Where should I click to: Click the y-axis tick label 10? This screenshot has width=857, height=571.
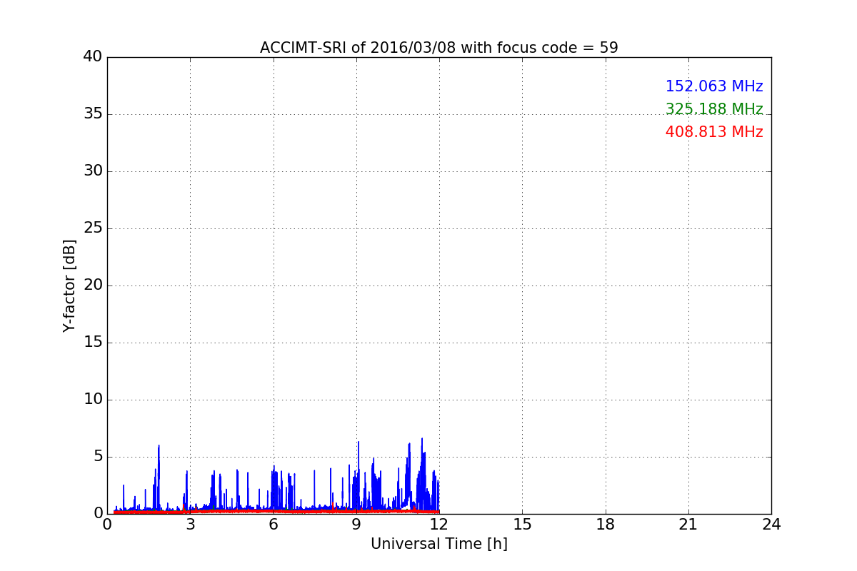coord(93,400)
